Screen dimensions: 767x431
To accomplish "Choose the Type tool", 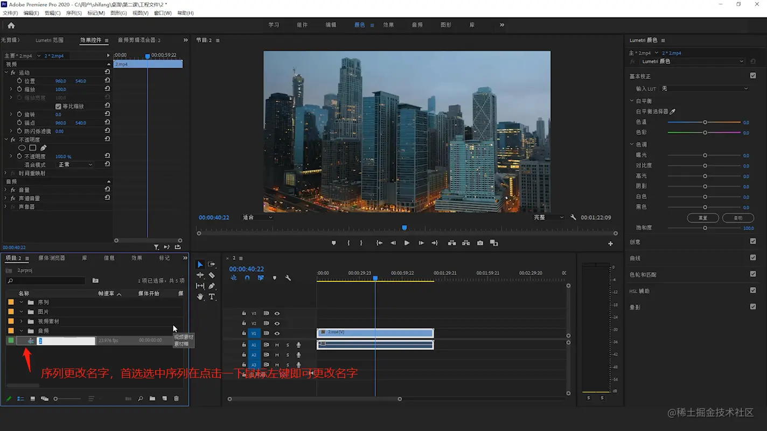I will pos(212,296).
